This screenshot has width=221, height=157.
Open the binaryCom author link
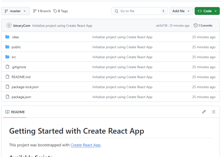22,26
